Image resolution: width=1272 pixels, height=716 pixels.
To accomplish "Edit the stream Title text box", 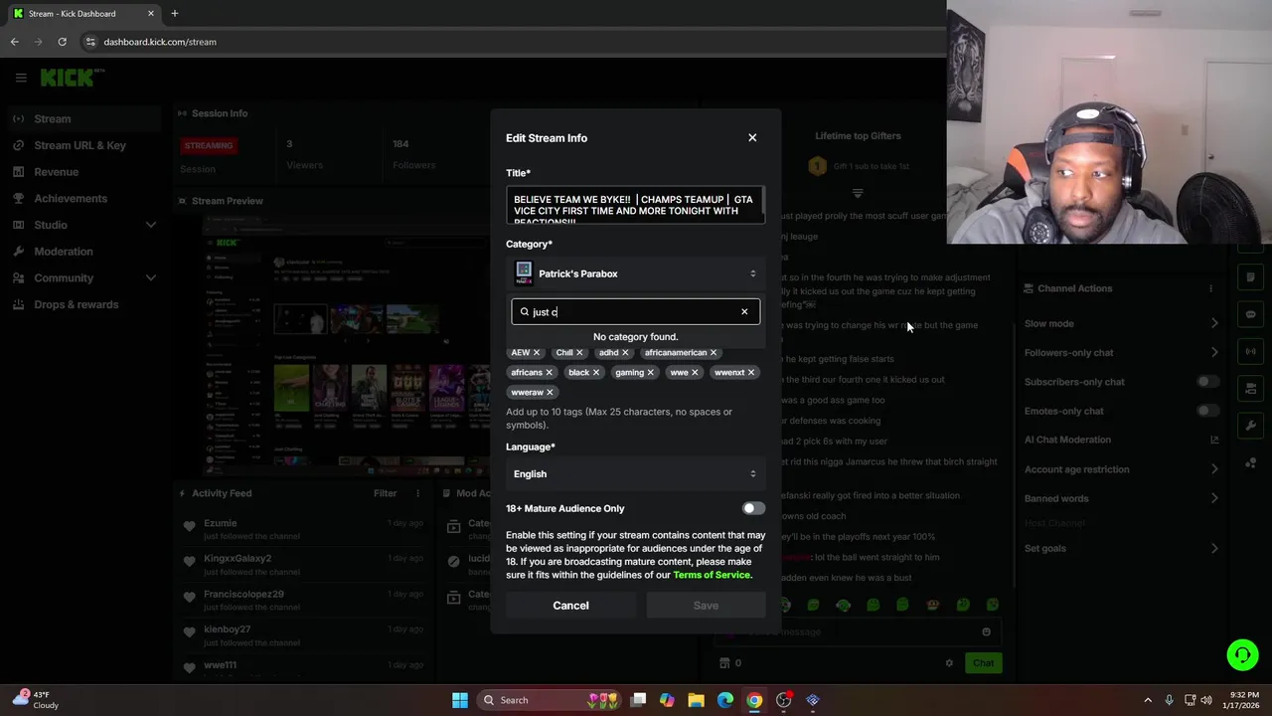I will (x=636, y=205).
